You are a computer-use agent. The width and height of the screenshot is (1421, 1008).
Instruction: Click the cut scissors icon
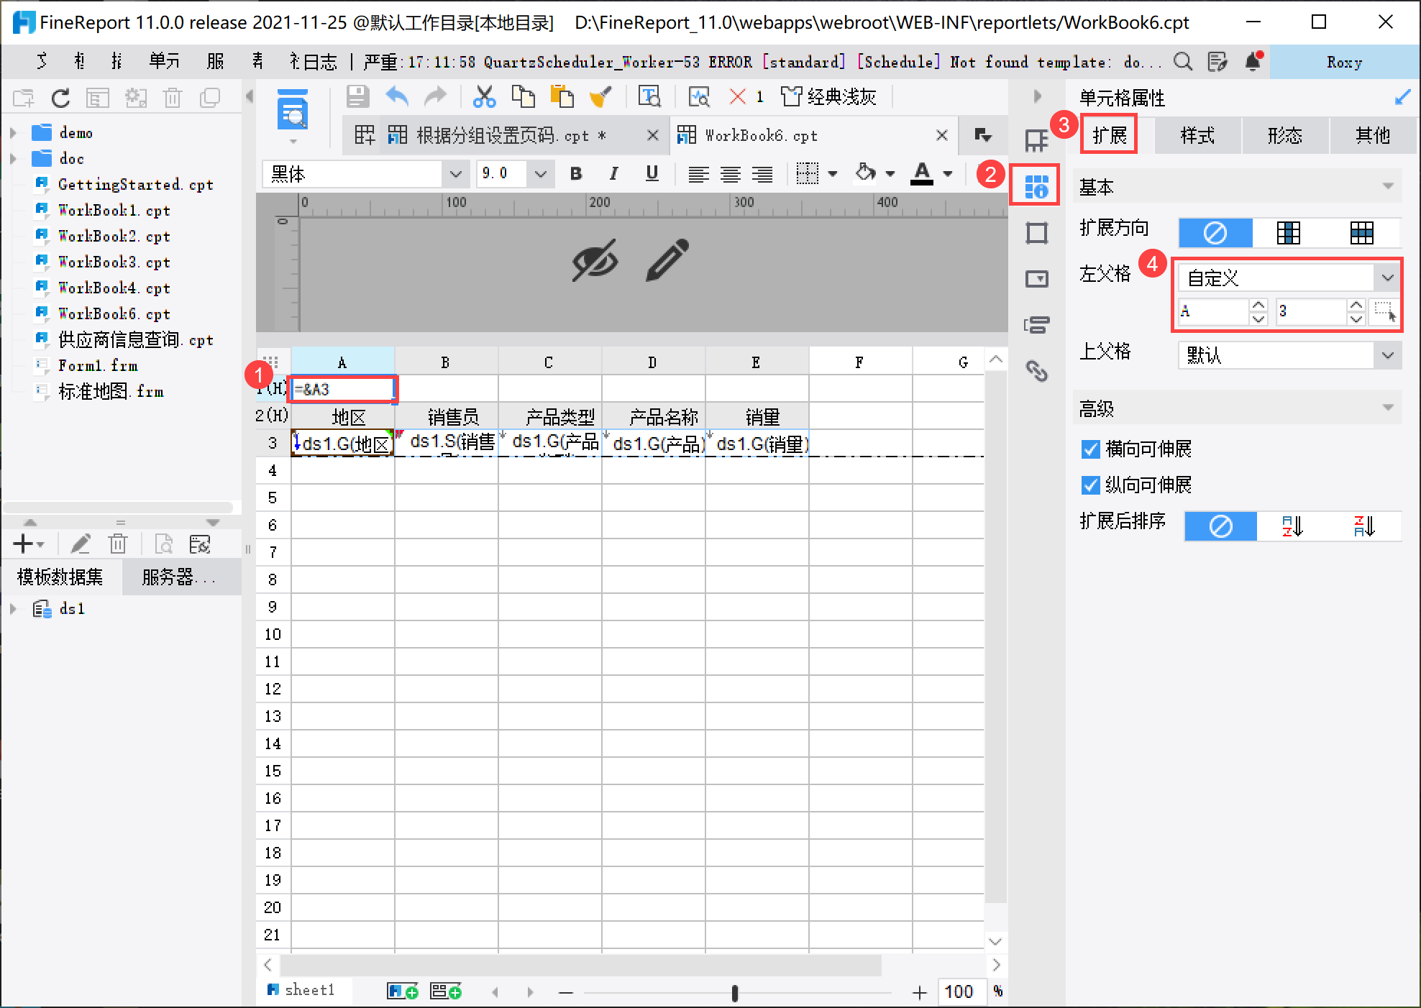484,96
